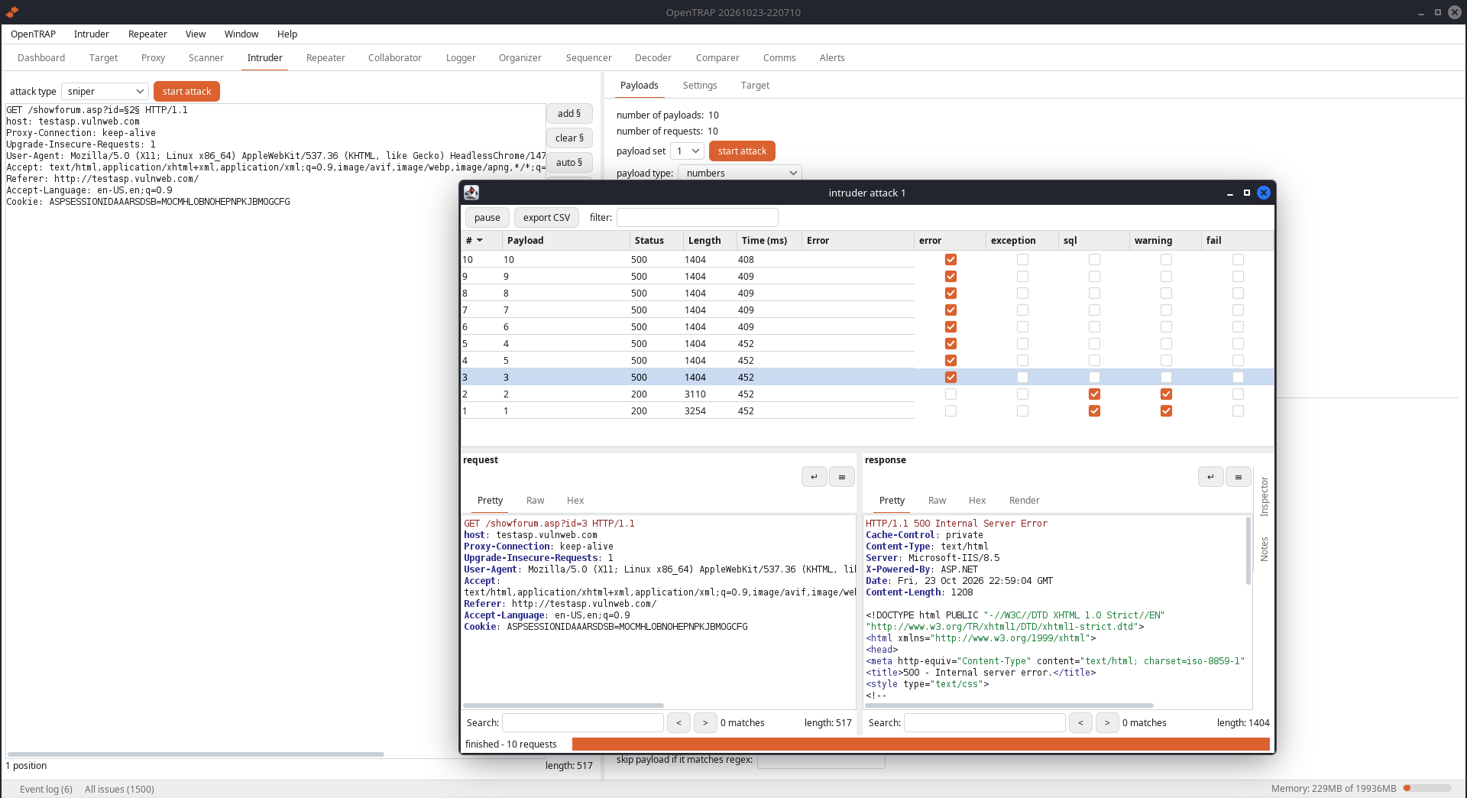The width and height of the screenshot is (1467, 798).
Task: Toggle error checkbox for payload 9 row
Action: 950,277
